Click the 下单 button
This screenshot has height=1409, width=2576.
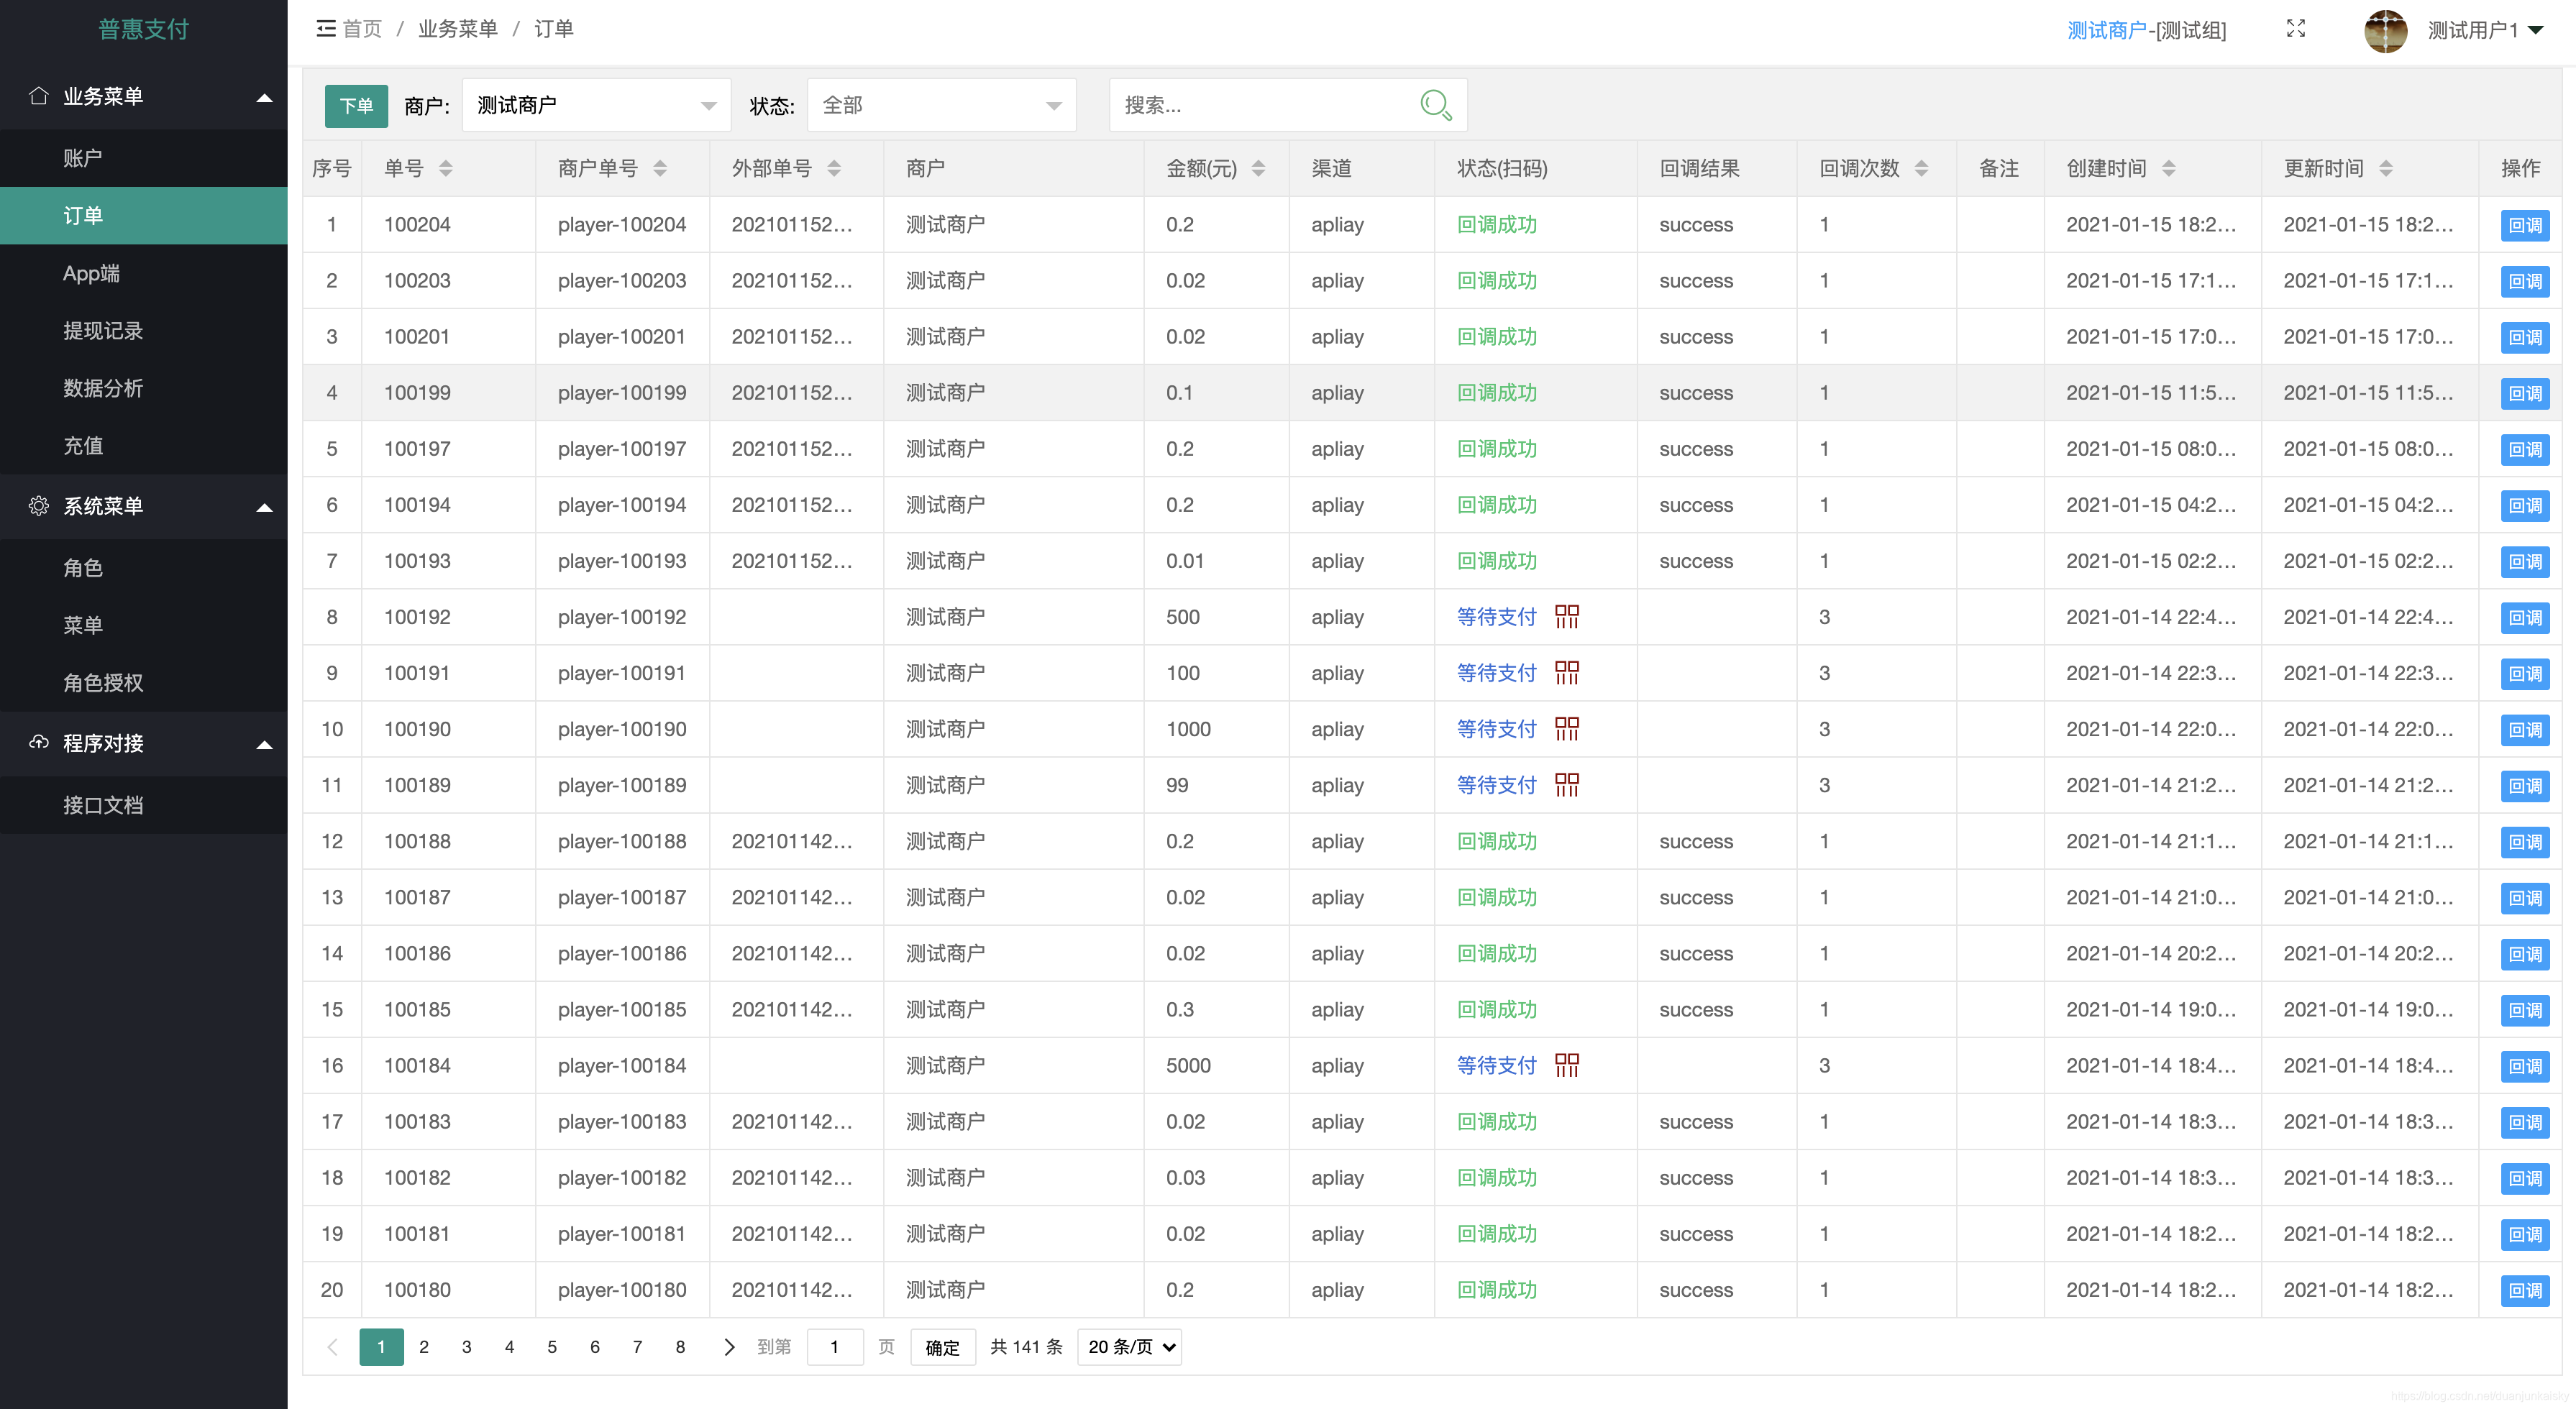tap(356, 106)
